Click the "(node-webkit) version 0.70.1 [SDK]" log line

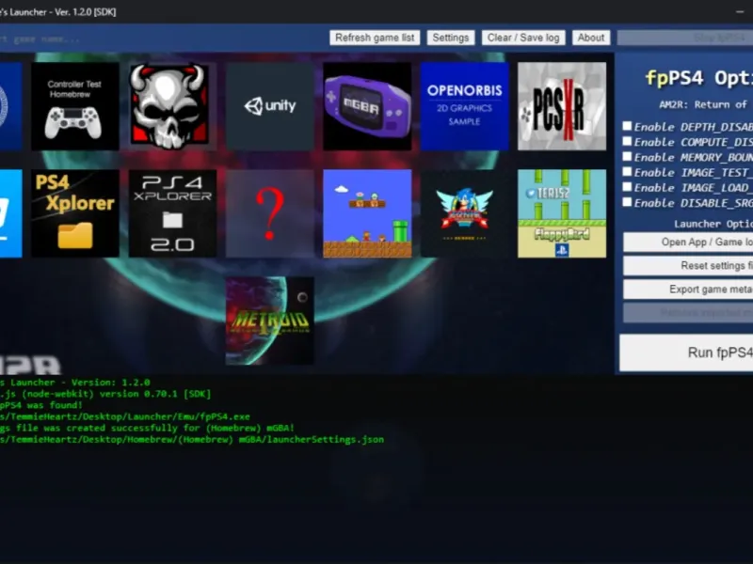click(105, 394)
